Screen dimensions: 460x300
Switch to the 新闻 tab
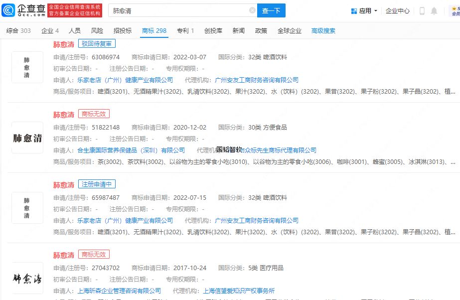[x=239, y=30]
